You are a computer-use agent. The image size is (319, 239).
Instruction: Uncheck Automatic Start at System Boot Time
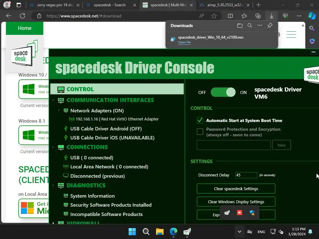click(x=200, y=120)
